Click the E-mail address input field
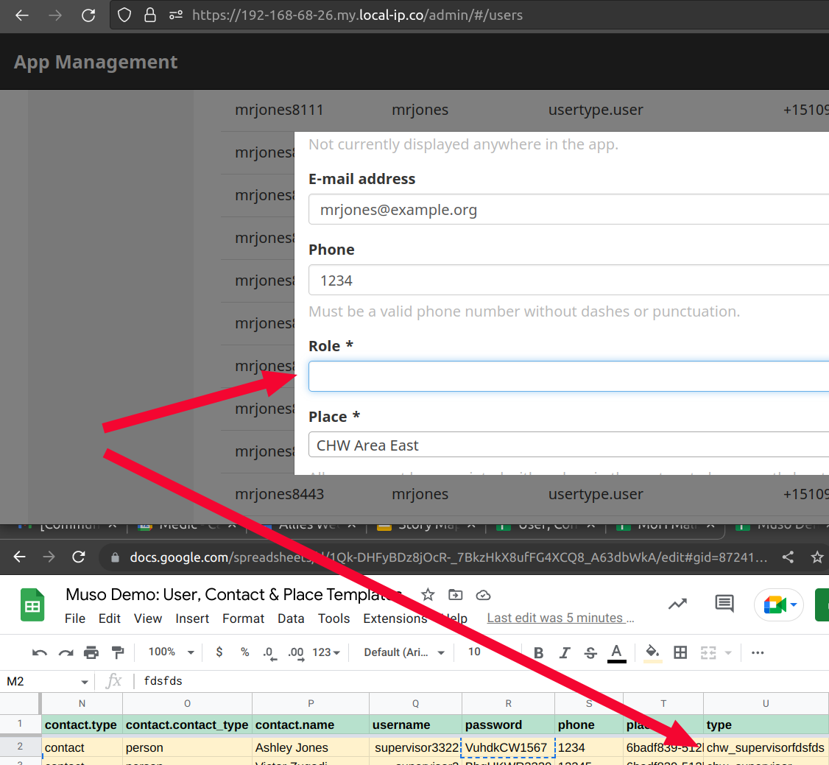 [568, 209]
